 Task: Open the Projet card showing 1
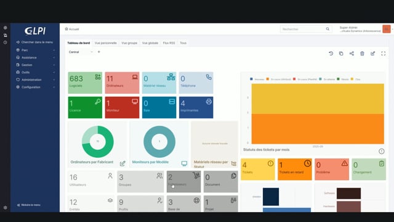[221, 203]
